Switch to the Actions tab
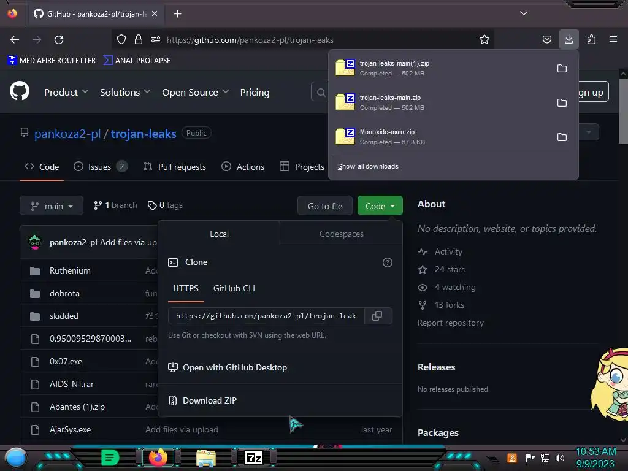Image resolution: width=628 pixels, height=471 pixels. (x=243, y=167)
